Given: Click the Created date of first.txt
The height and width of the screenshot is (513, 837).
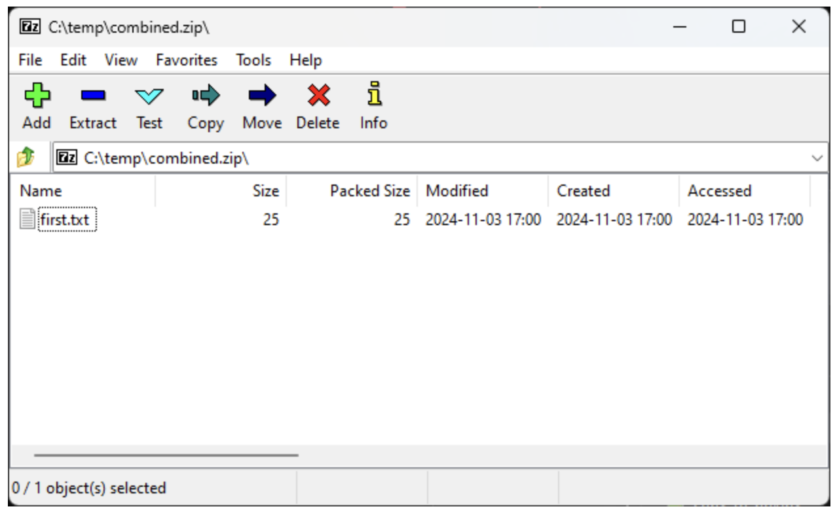Looking at the screenshot, I should point(614,220).
